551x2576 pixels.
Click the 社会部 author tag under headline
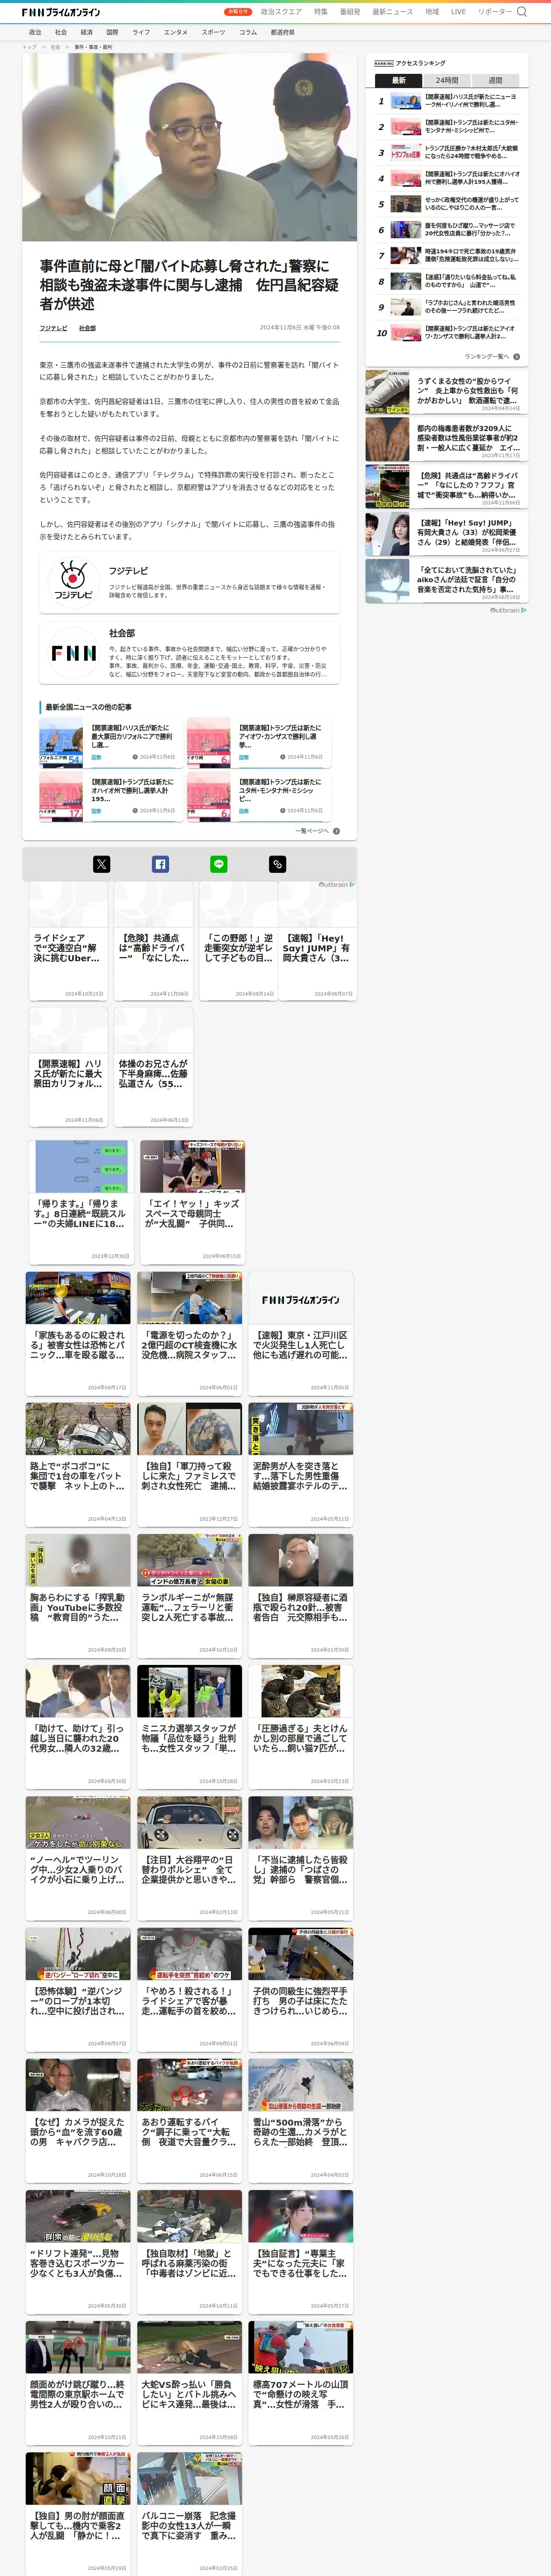pos(88,328)
